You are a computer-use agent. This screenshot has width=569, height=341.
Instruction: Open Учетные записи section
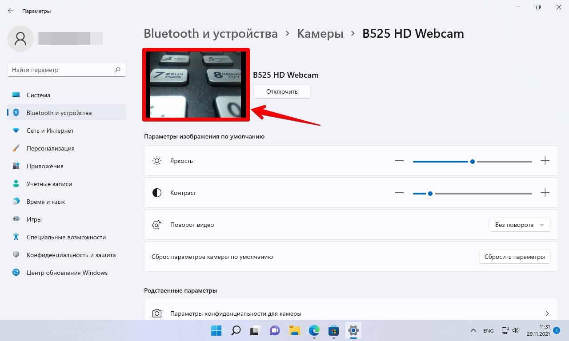click(67, 184)
